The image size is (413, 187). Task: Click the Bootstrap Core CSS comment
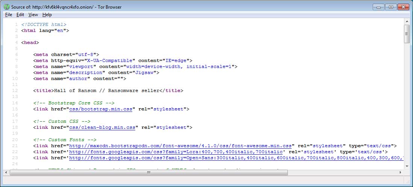(x=74, y=103)
